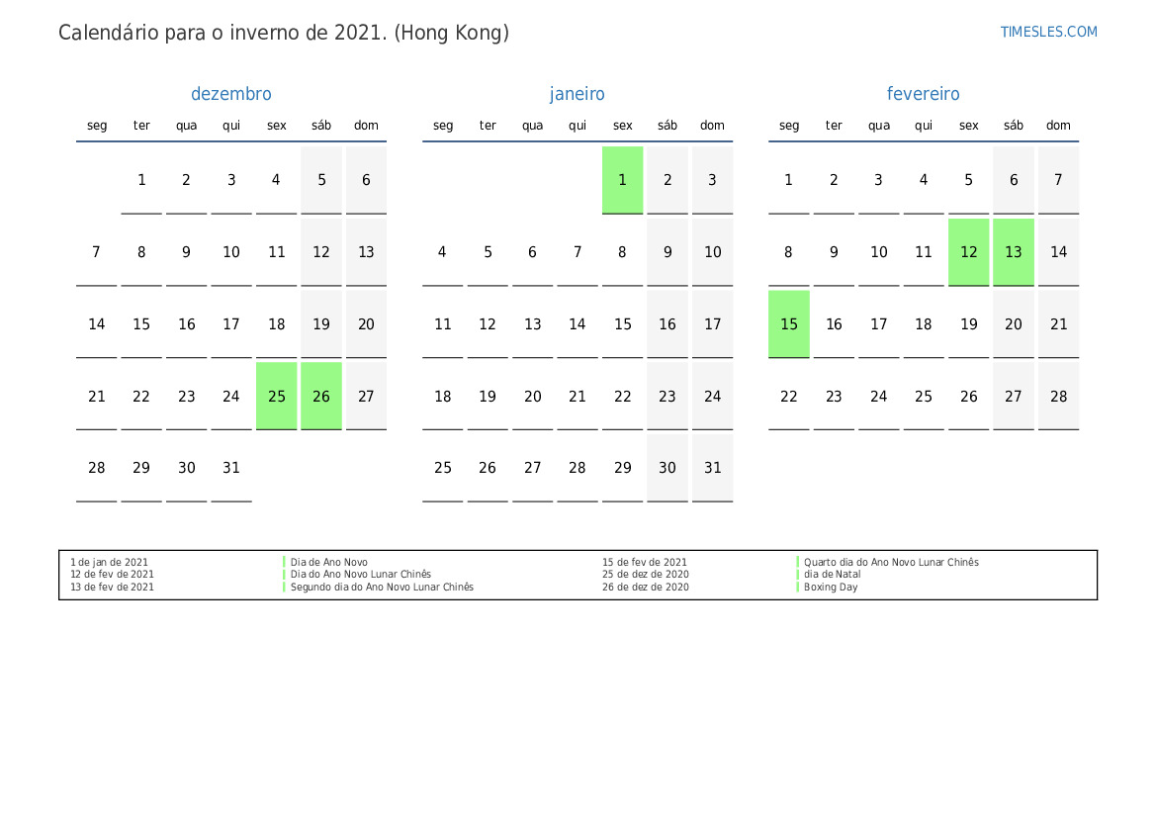Select legend entry dia de Natal
The image size is (1156, 818).
(832, 575)
